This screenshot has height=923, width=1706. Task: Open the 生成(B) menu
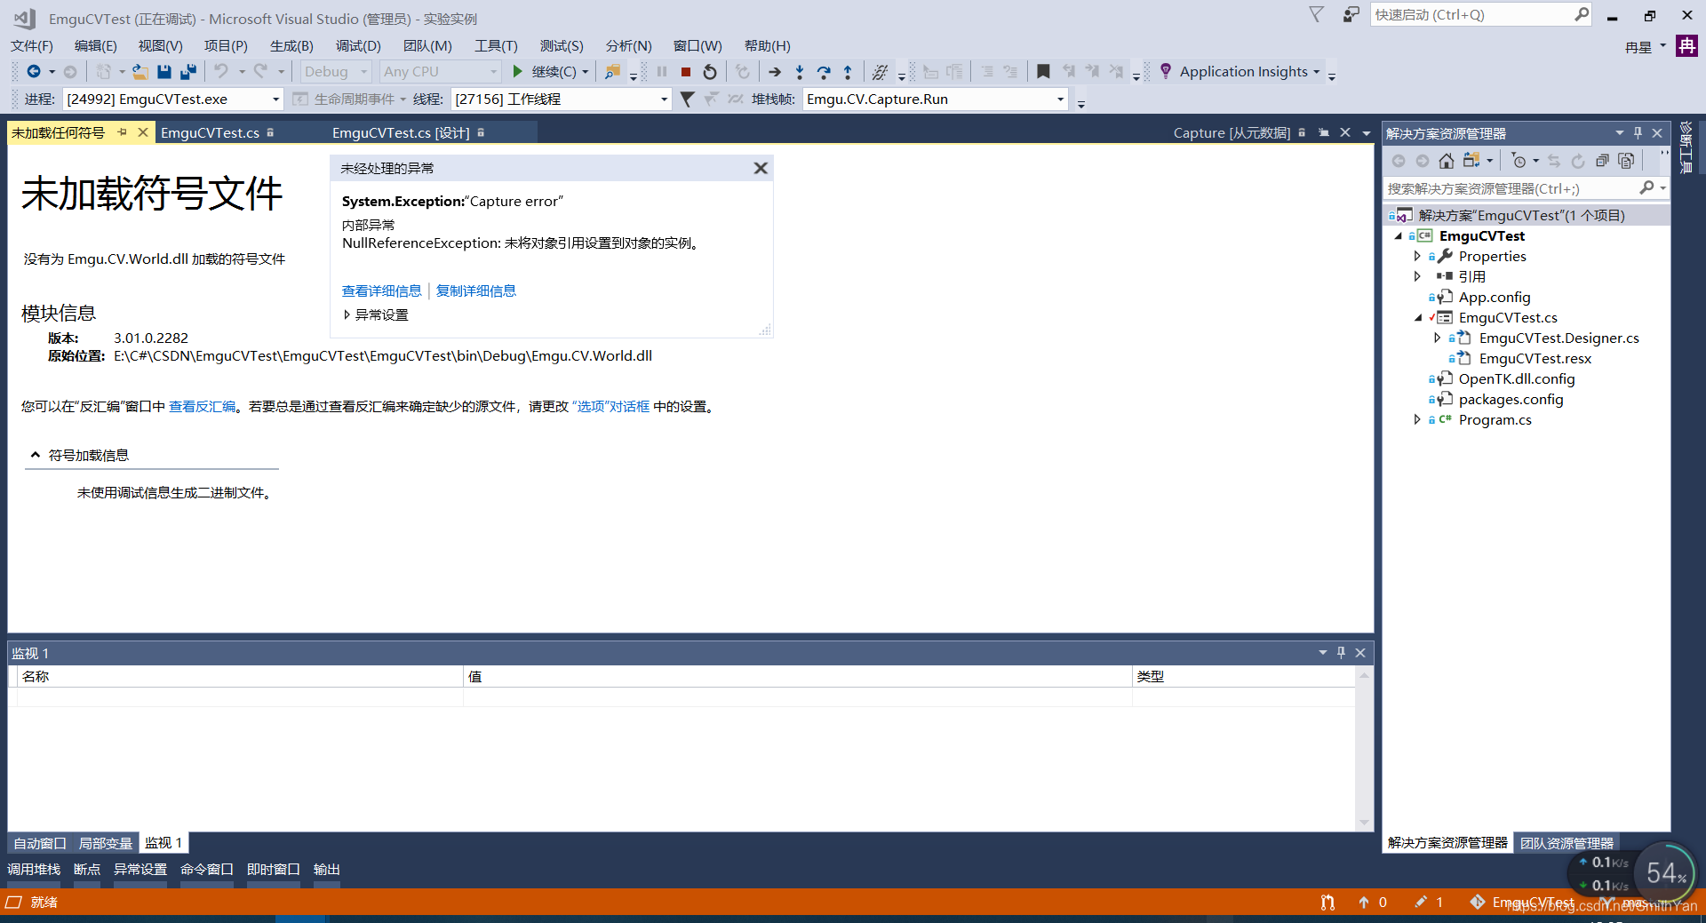click(291, 45)
